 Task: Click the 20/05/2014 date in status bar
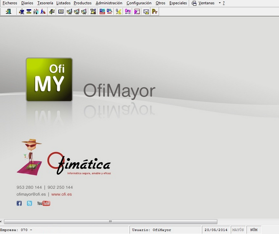(x=216, y=230)
